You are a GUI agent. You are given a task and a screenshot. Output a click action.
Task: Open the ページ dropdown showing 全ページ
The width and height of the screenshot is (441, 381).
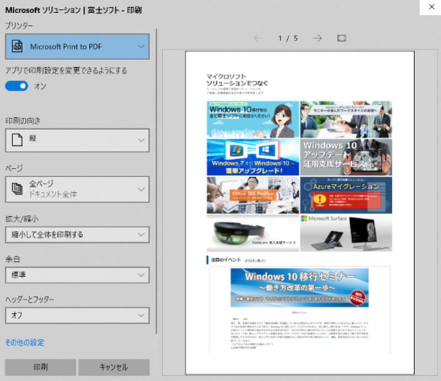77,189
